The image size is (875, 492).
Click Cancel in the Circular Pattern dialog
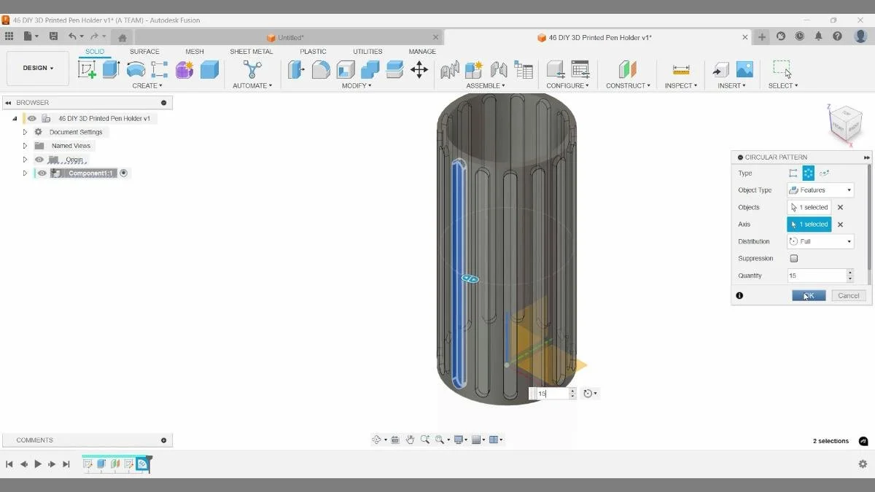848,295
